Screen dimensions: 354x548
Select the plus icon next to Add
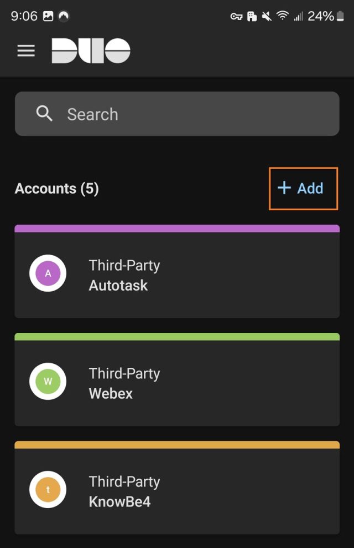[284, 188]
